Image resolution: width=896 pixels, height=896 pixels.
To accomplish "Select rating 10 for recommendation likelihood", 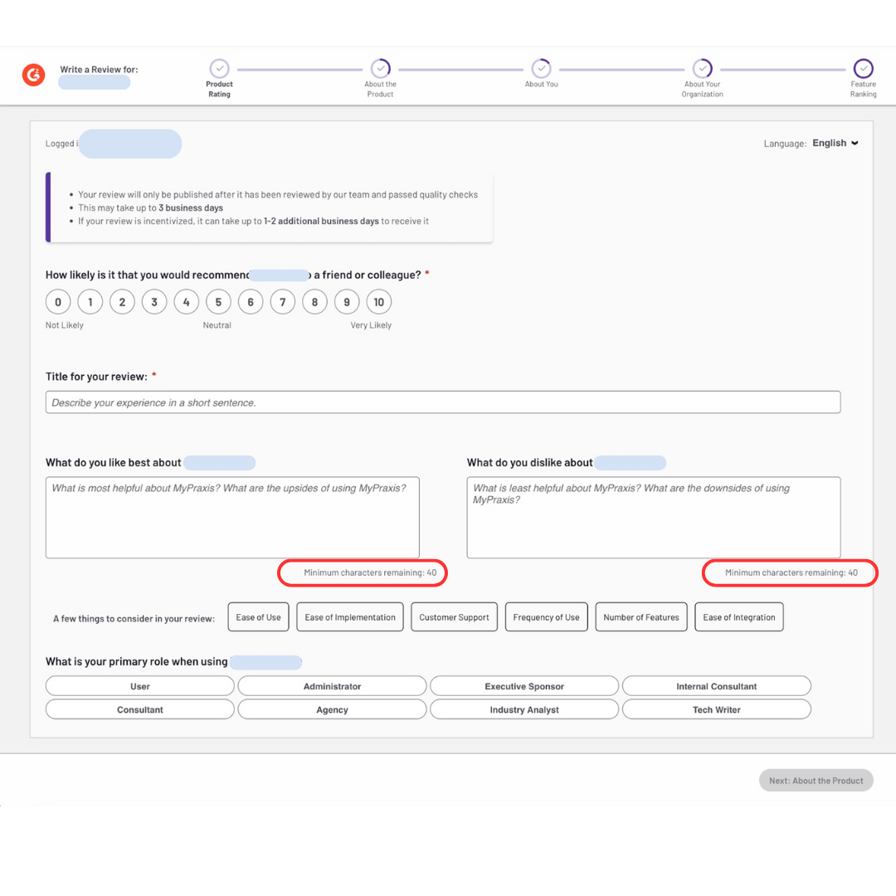I will tap(379, 302).
